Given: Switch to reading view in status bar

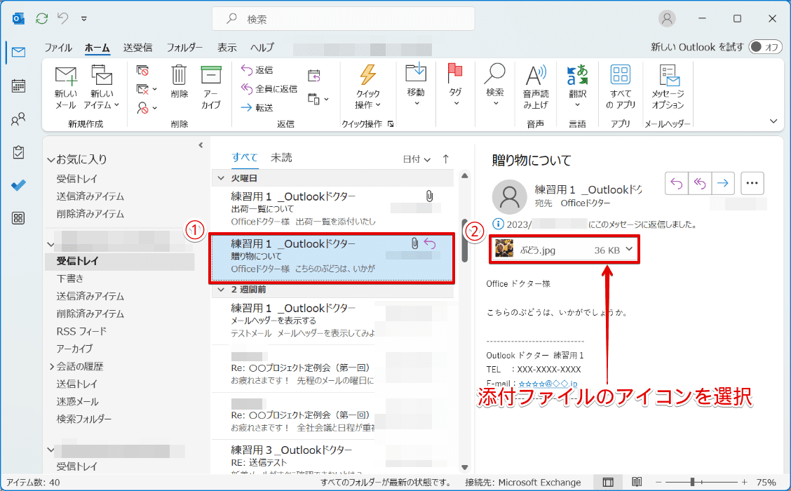Looking at the screenshot, I should [x=637, y=483].
